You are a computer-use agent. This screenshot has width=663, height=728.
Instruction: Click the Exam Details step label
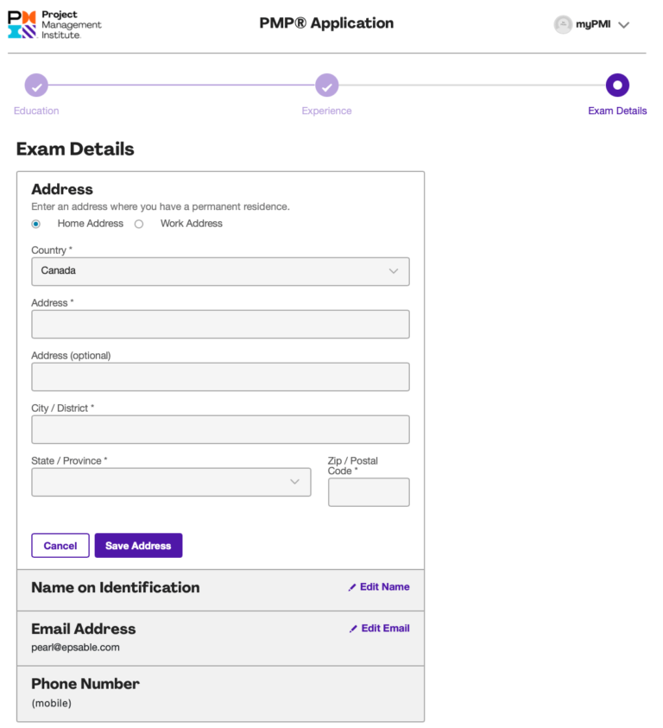coord(617,111)
